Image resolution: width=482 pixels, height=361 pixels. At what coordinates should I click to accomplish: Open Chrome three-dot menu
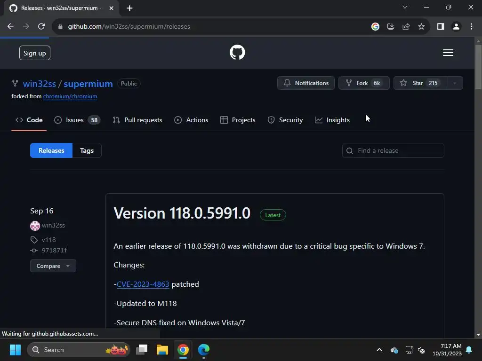pyautogui.click(x=471, y=27)
